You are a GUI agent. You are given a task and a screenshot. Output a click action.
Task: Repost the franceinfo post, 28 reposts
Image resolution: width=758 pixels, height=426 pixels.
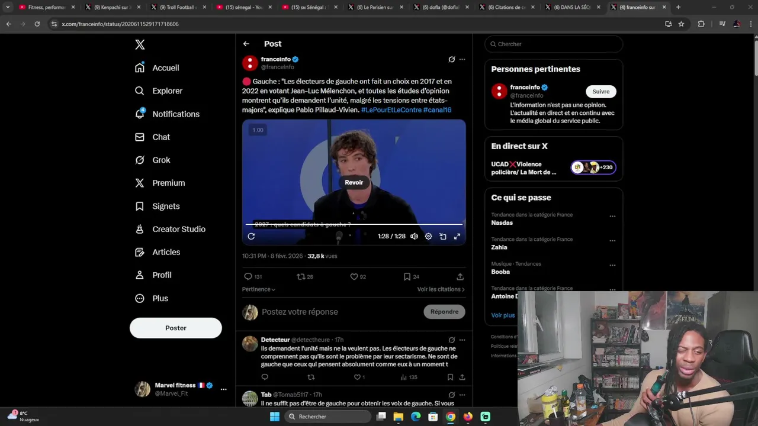point(305,276)
